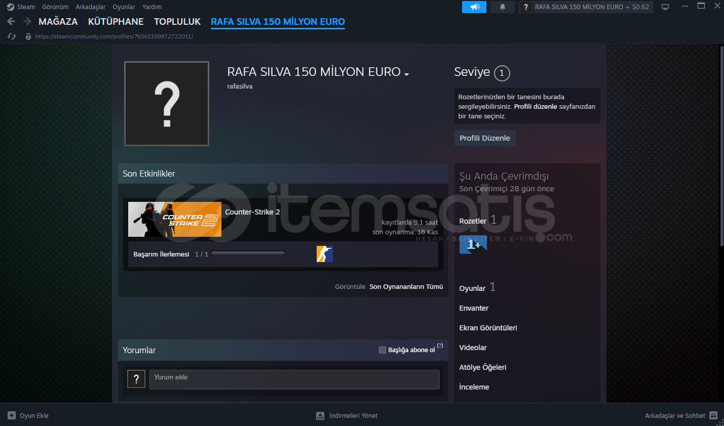Click the forward navigation arrow
Screen dimensions: 724x426
27,21
